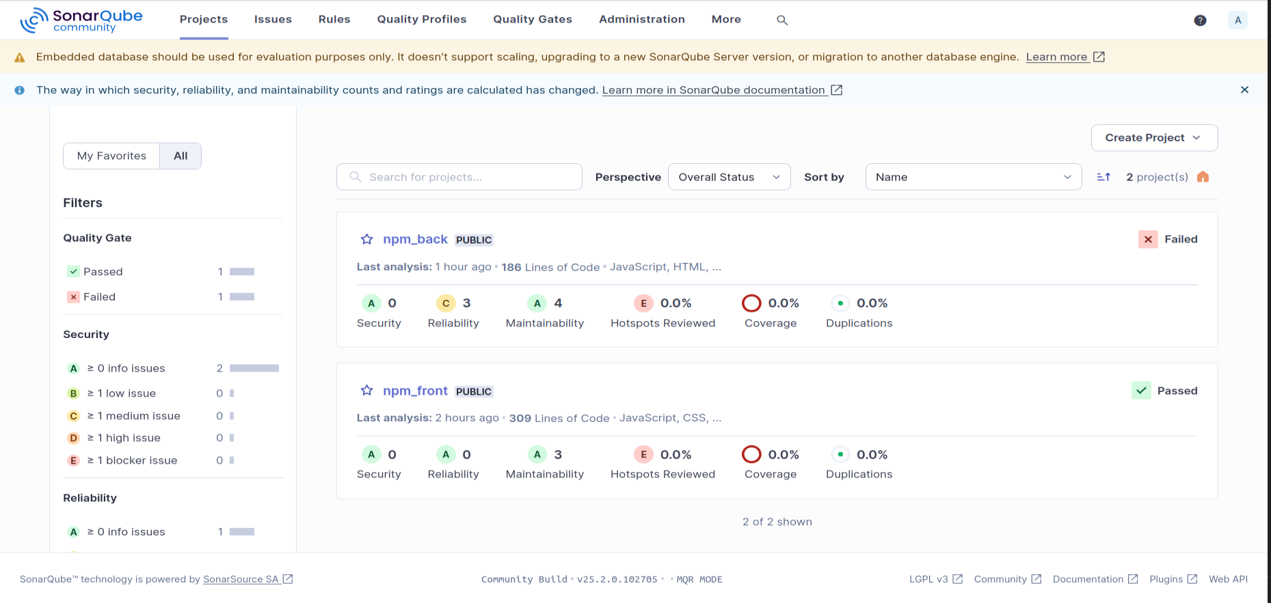1271x603 pixels.
Task: Open the user avatar A menu
Action: coord(1237,20)
